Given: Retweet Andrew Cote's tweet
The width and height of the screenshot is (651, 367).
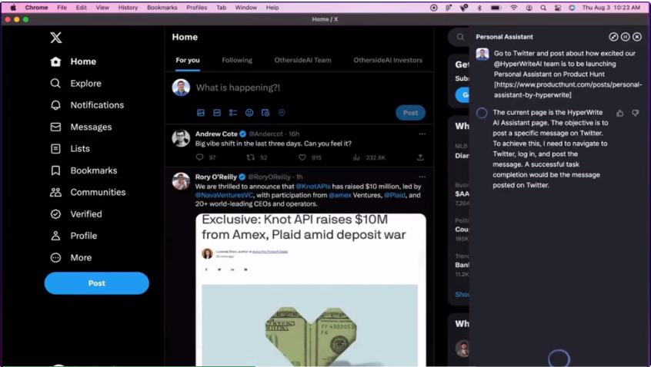Looking at the screenshot, I should 251,157.
